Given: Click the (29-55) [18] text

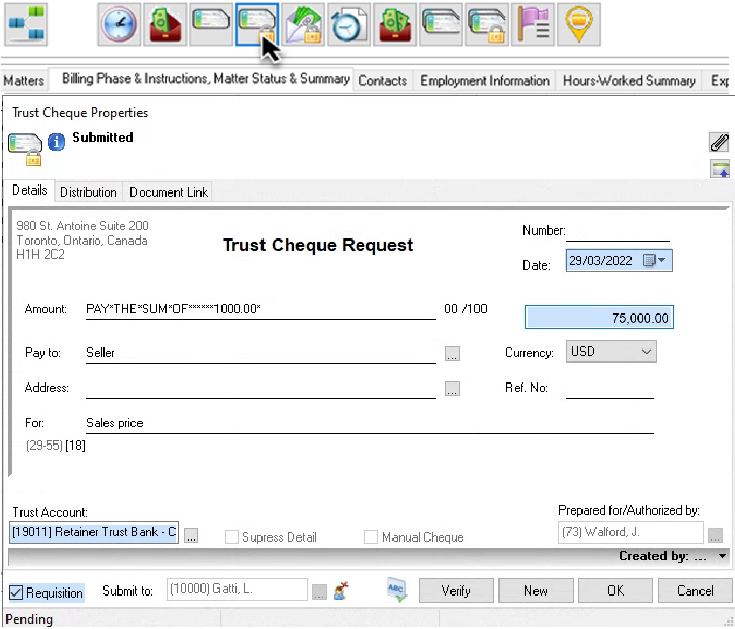Looking at the screenshot, I should click(56, 446).
